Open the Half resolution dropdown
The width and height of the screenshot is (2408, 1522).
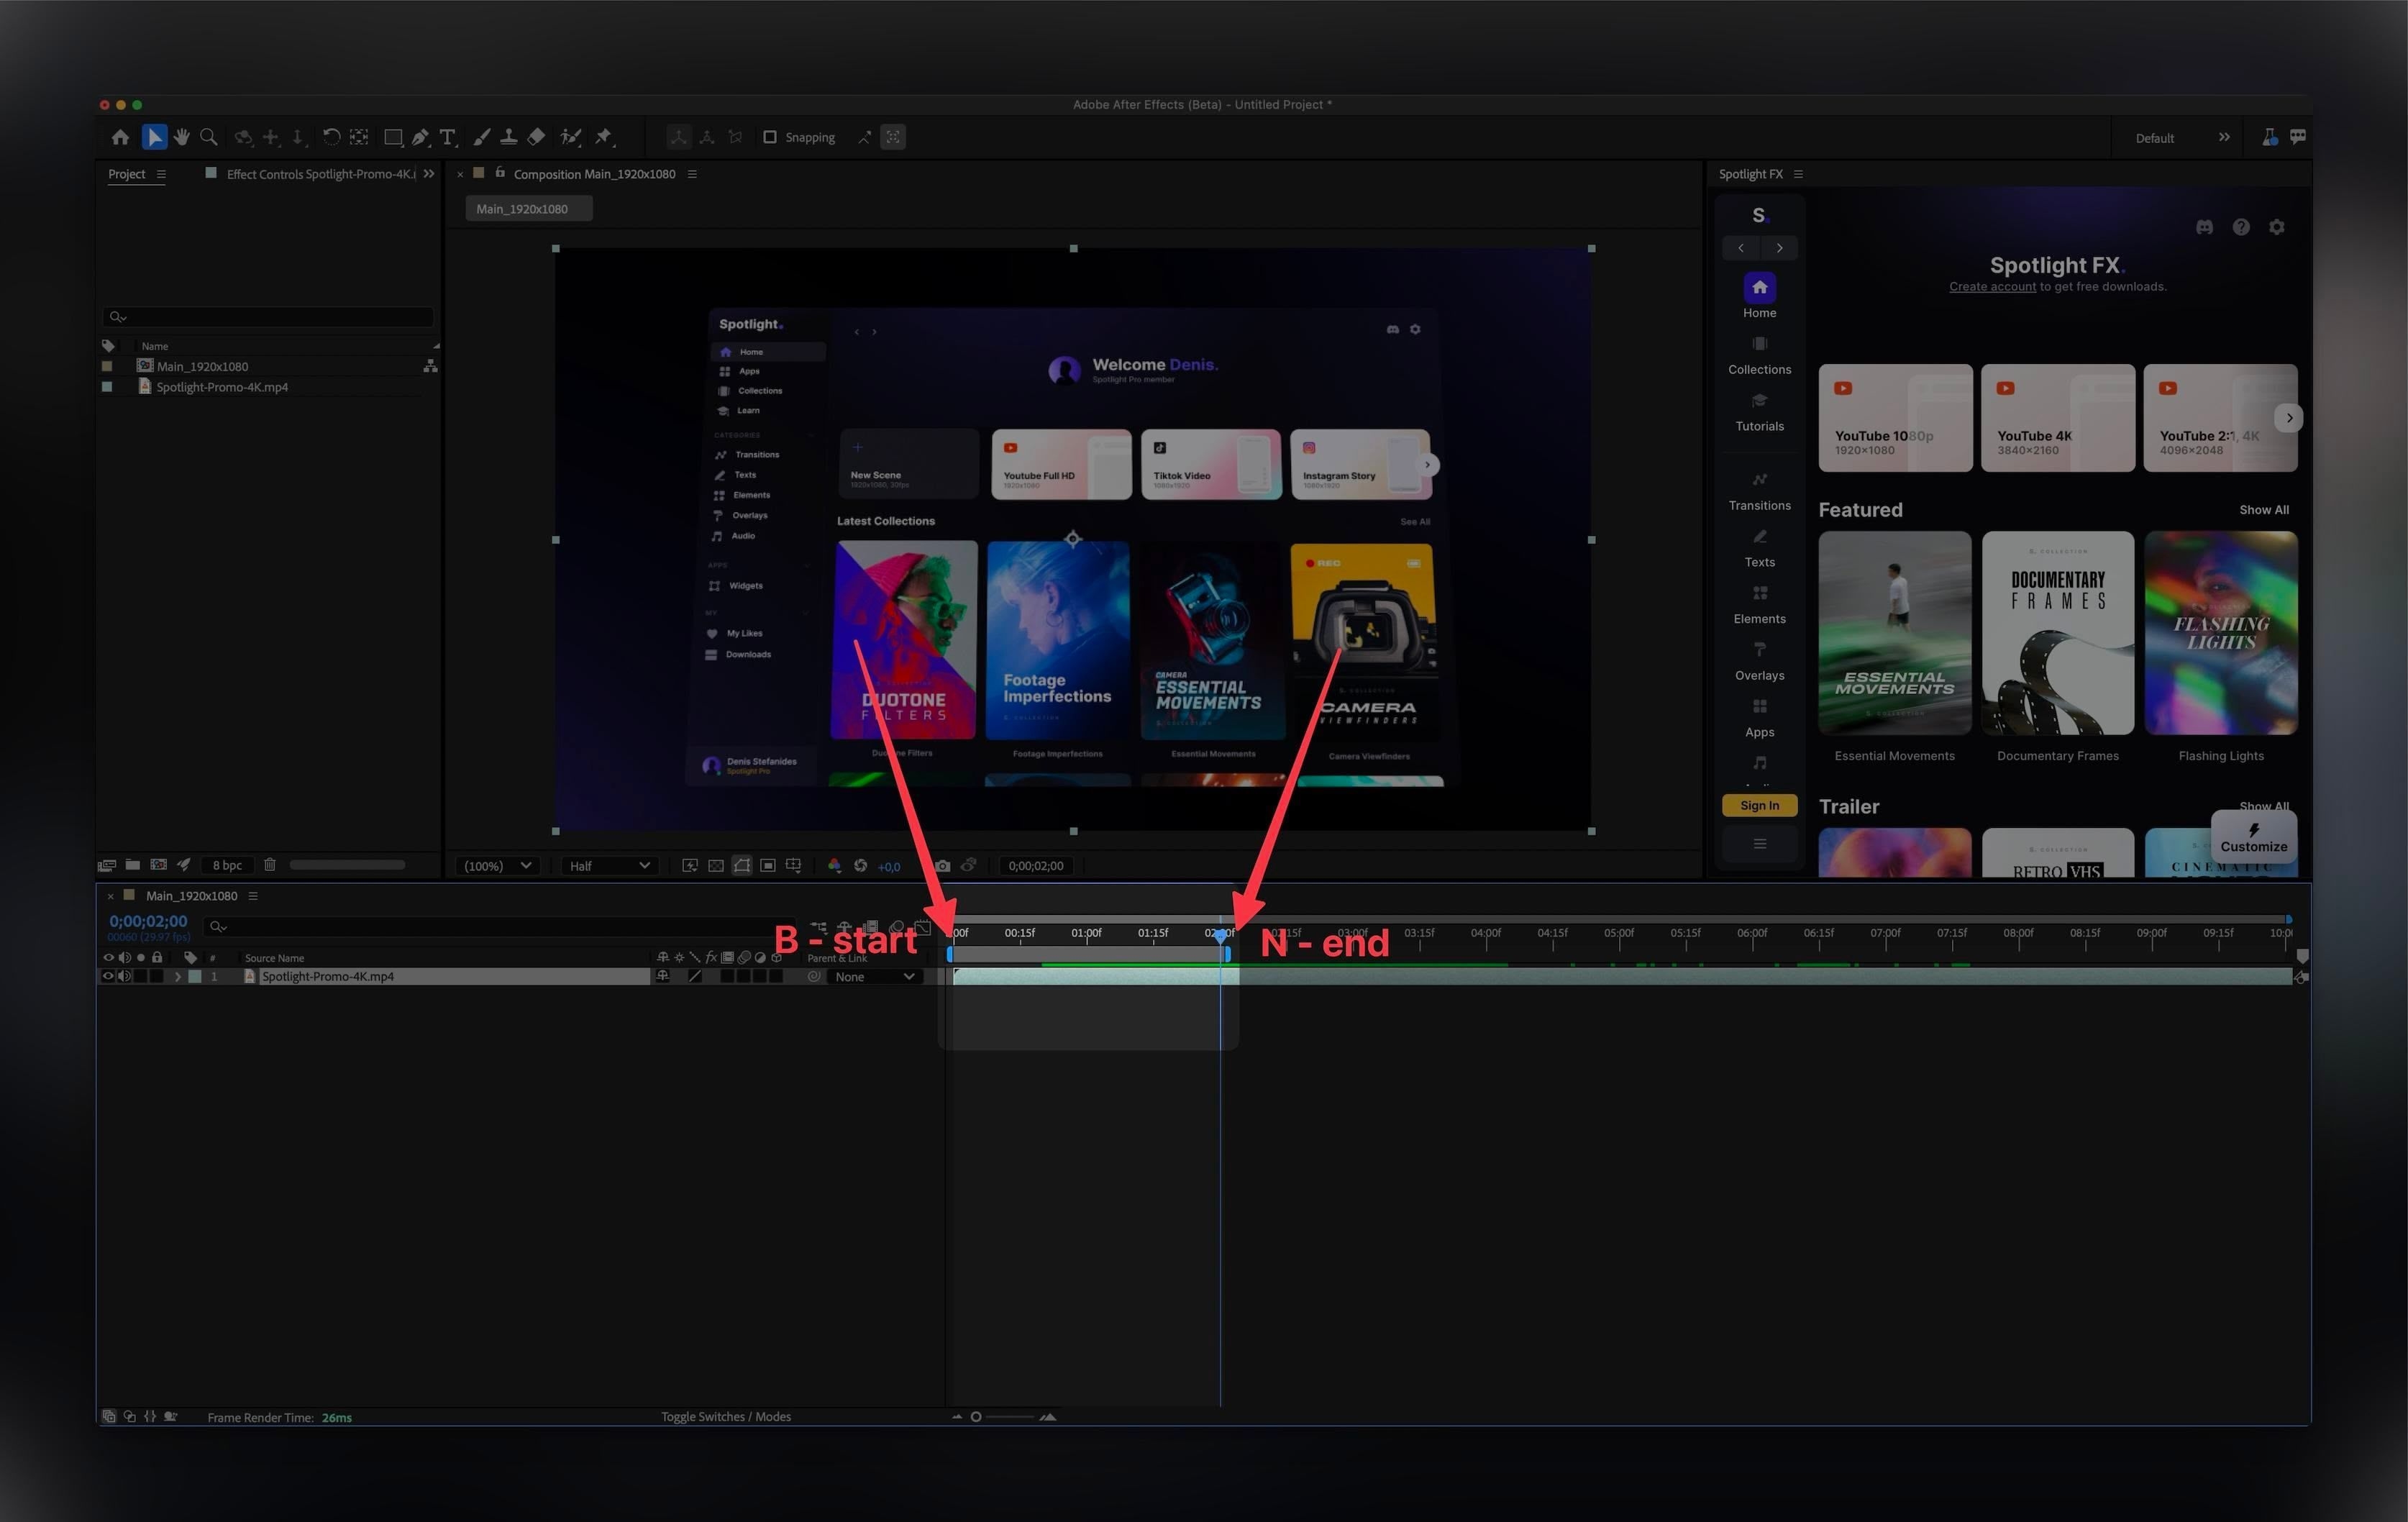pos(609,866)
